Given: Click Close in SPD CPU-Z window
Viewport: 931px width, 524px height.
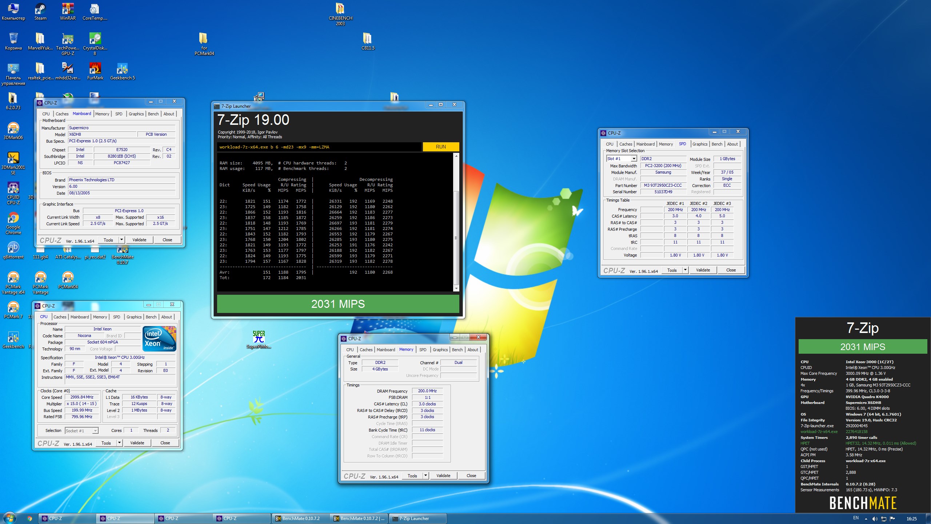Looking at the screenshot, I should (731, 270).
